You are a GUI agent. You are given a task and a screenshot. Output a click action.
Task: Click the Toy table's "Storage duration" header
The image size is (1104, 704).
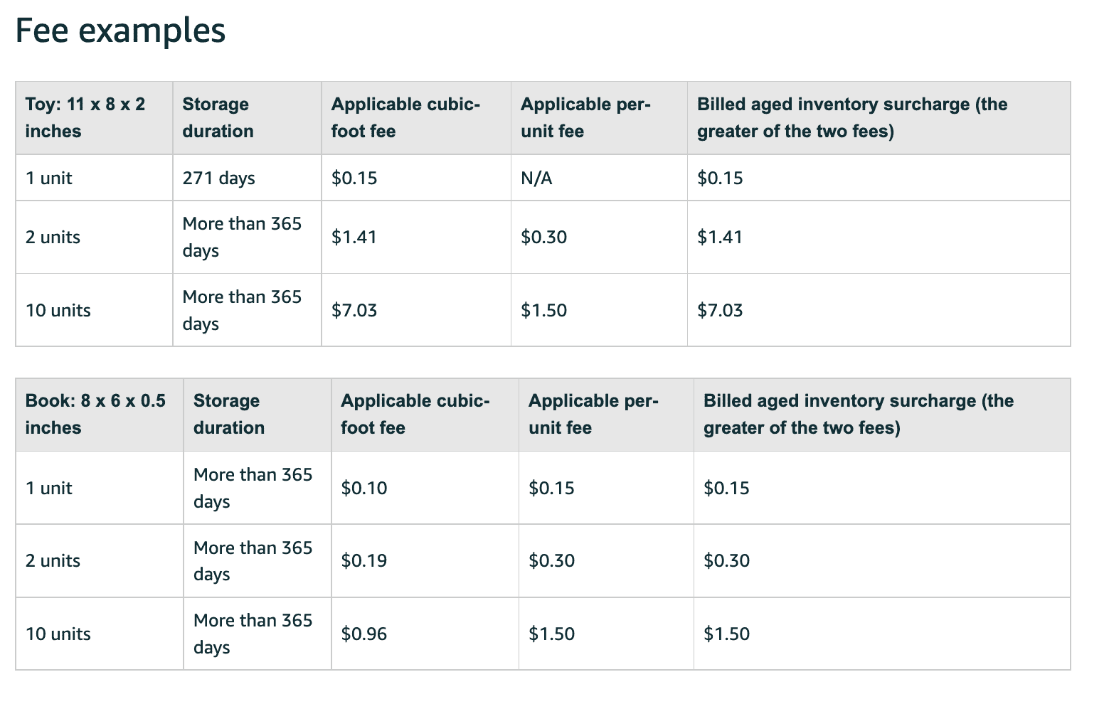tap(218, 118)
